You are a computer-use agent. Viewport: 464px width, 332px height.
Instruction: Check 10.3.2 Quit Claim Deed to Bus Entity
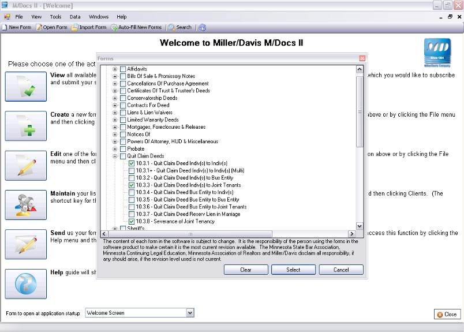click(x=132, y=178)
